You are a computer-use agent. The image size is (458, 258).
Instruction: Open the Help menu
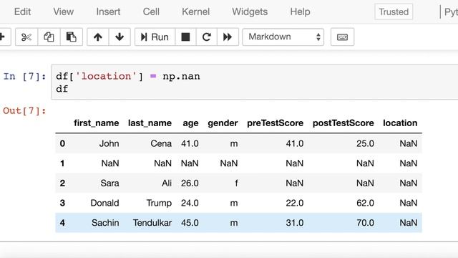[300, 11]
